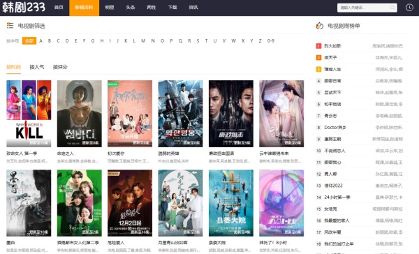Click the orange rank 2 badge
This screenshot has height=254, width=419.
[318, 57]
